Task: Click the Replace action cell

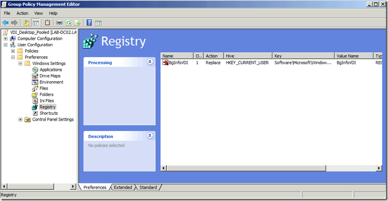Action: tap(213, 63)
